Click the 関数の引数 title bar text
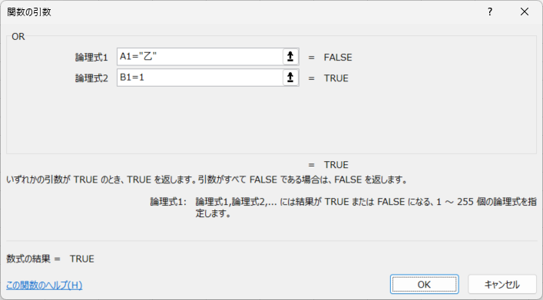 [29, 12]
